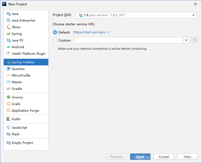Select "Empty Project" label
202x163 pixels.
coord(22,143)
